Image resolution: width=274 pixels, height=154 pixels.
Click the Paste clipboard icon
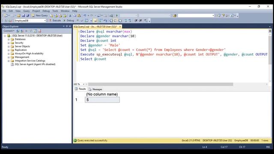(x=79, y=15)
